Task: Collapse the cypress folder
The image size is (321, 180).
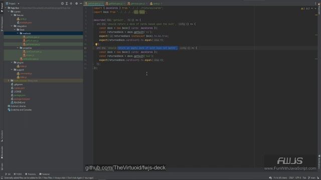Action: click(9, 11)
